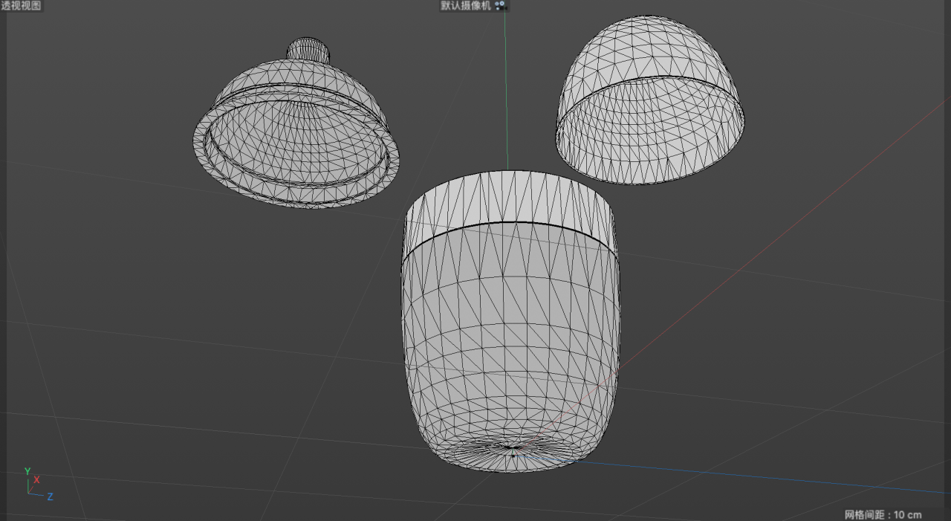Click the world axis gizmo origin
The height and width of the screenshot is (521, 951).
pyautogui.click(x=29, y=493)
